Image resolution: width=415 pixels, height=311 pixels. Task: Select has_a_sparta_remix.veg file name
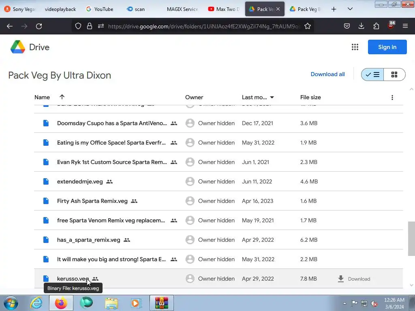pos(89,240)
